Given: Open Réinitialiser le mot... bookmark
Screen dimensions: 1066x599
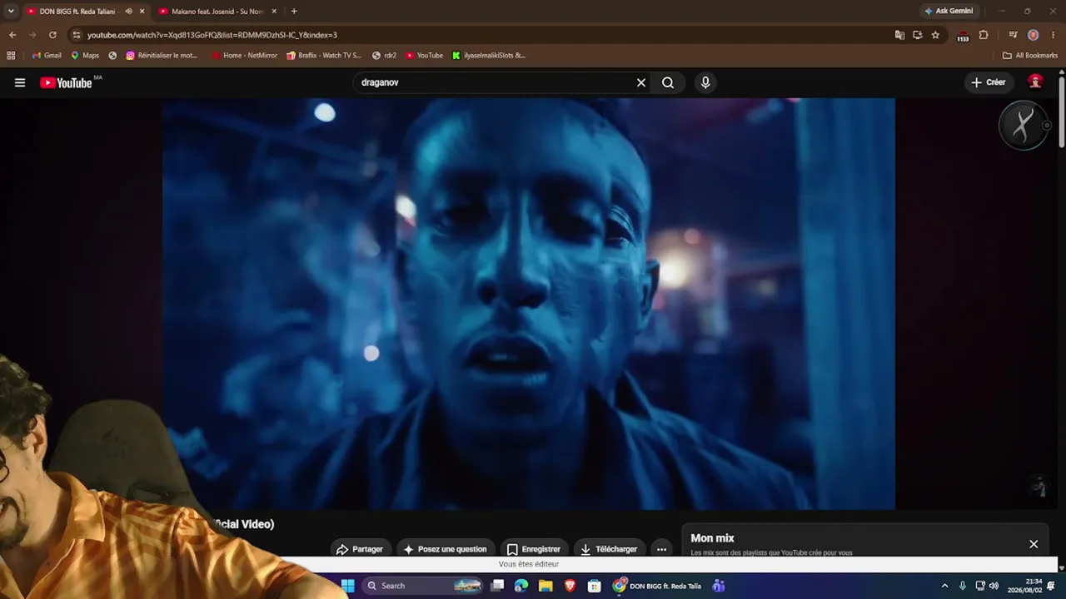Looking at the screenshot, I should pos(162,56).
